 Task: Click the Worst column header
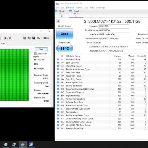point(131,56)
